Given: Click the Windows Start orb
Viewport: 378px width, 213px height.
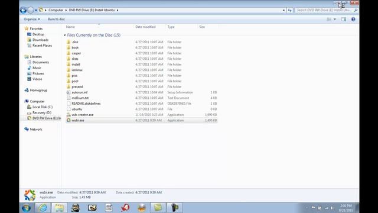Looking at the screenshot, I should [x=26, y=208].
